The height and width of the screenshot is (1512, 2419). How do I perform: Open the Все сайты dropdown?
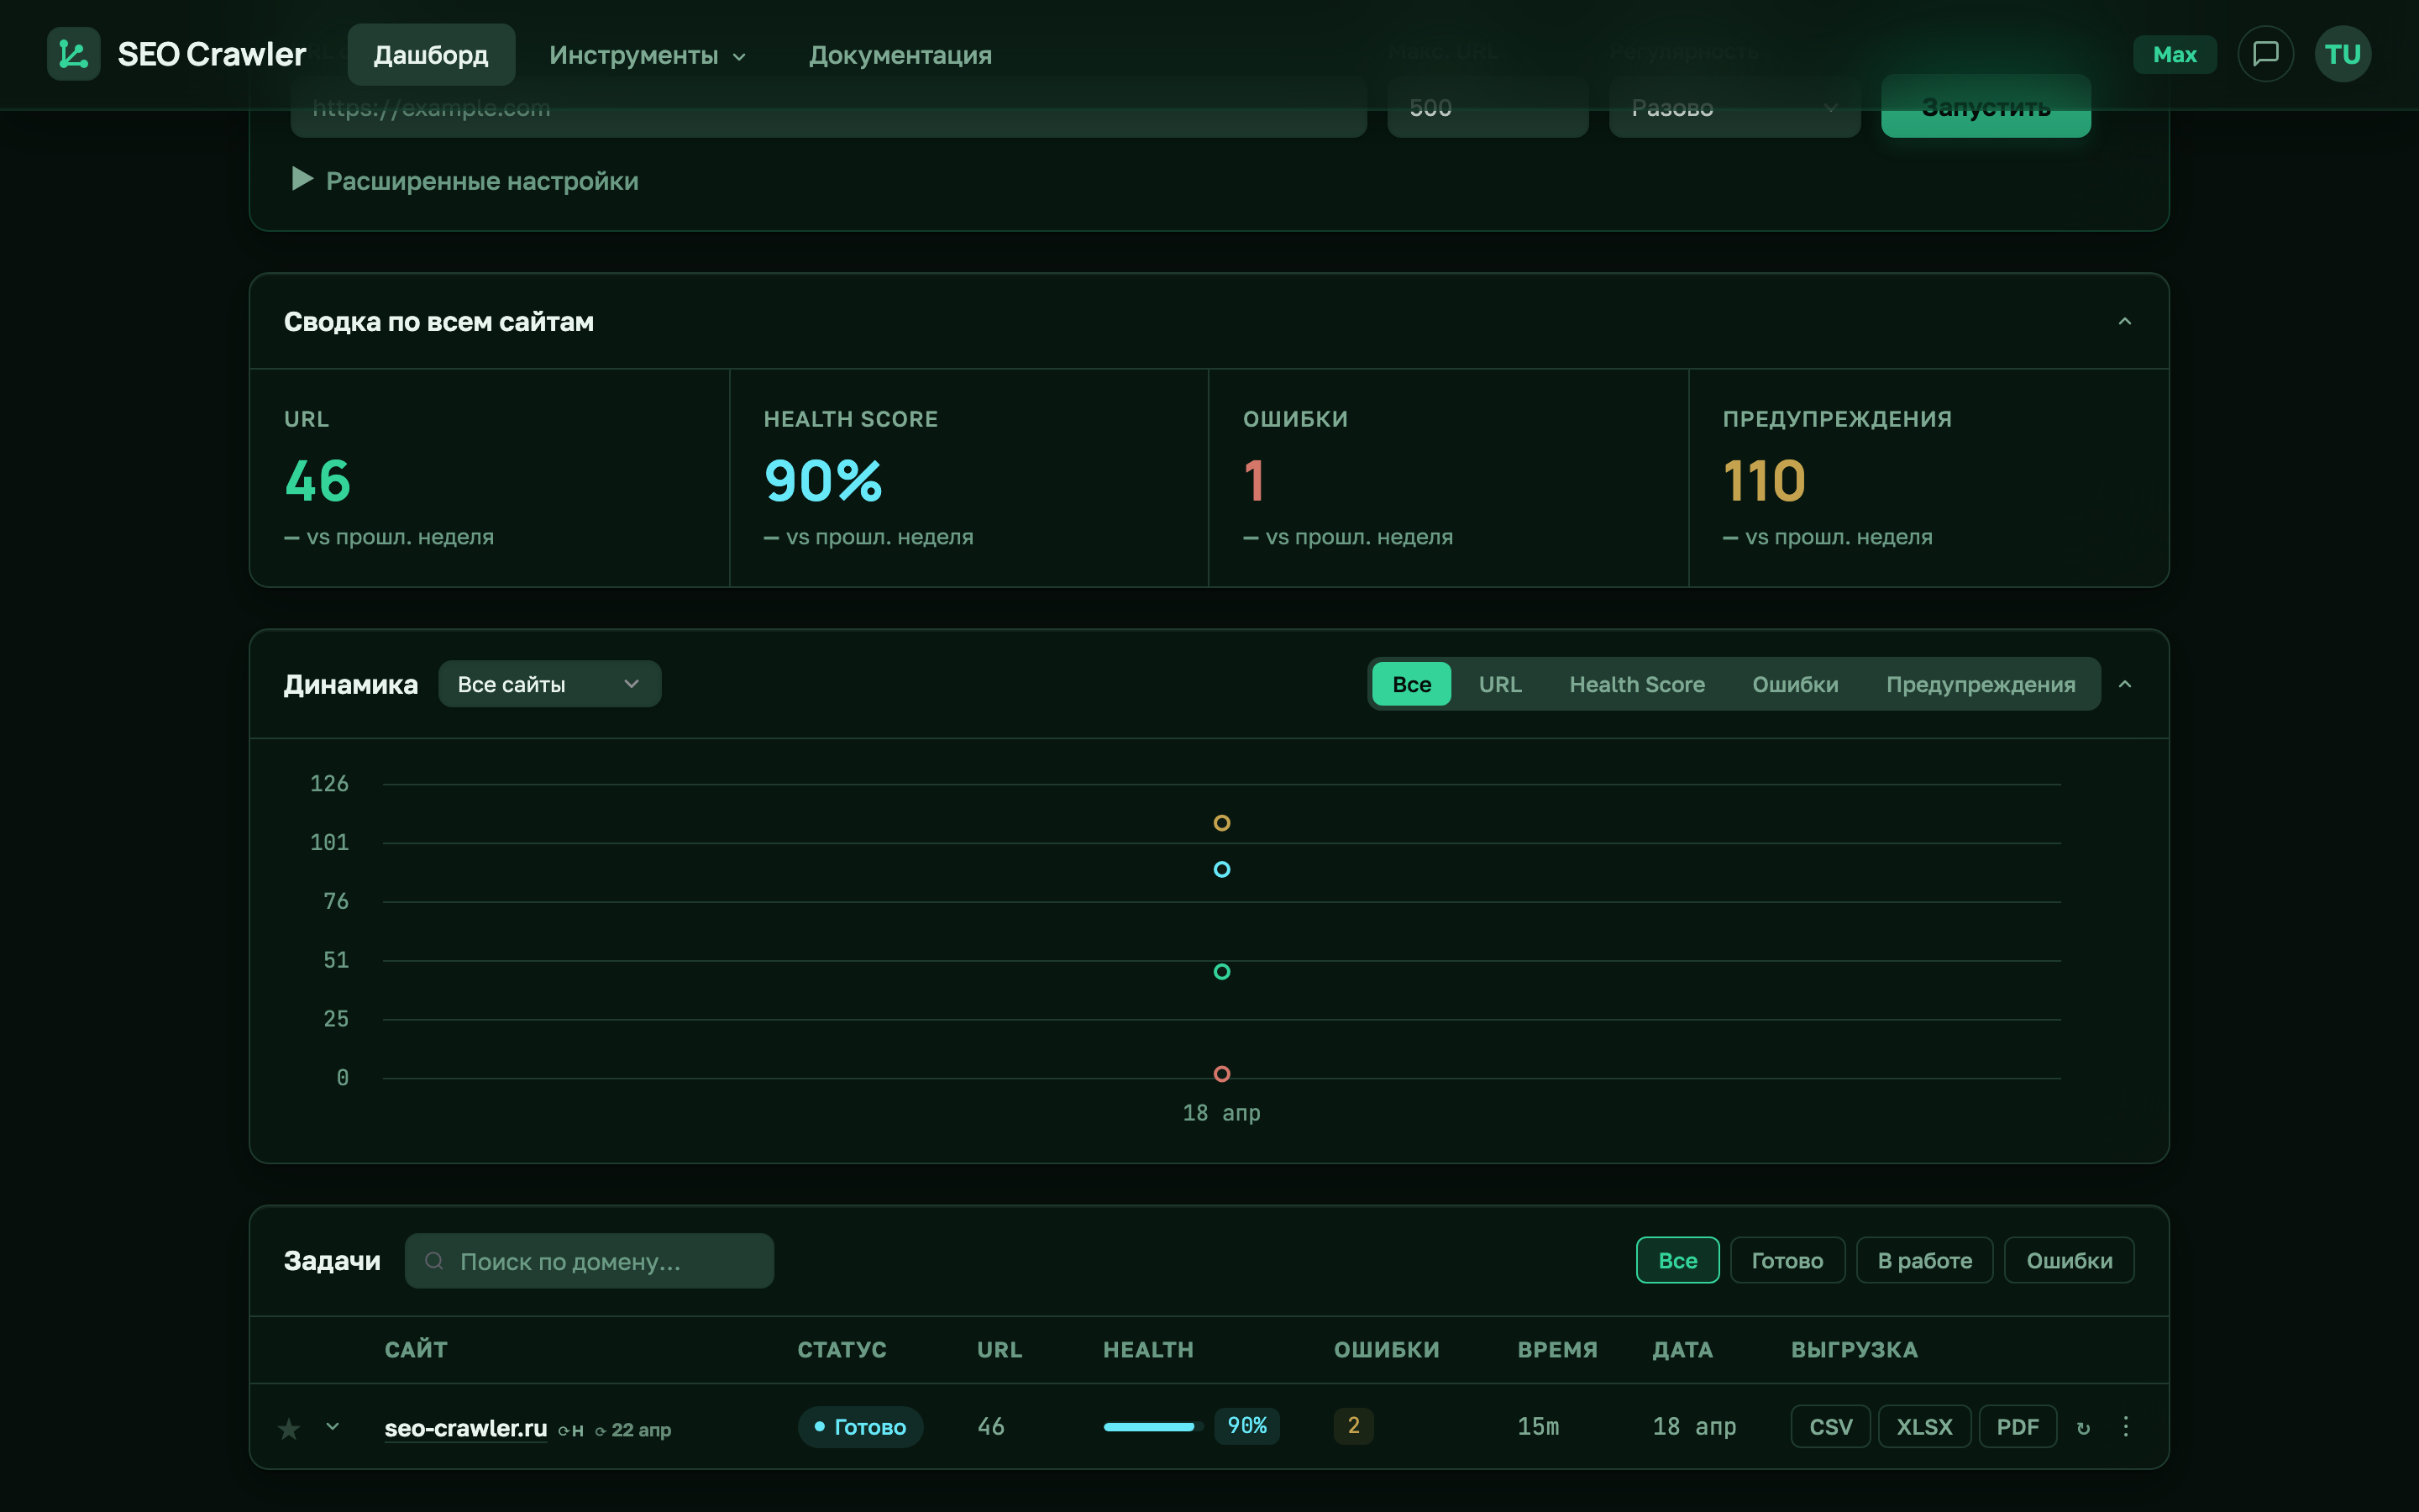550,684
